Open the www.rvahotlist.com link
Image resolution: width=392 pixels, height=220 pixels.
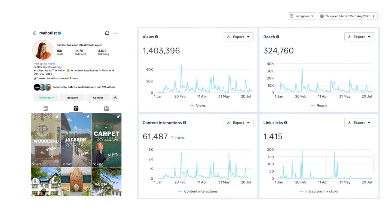point(51,78)
